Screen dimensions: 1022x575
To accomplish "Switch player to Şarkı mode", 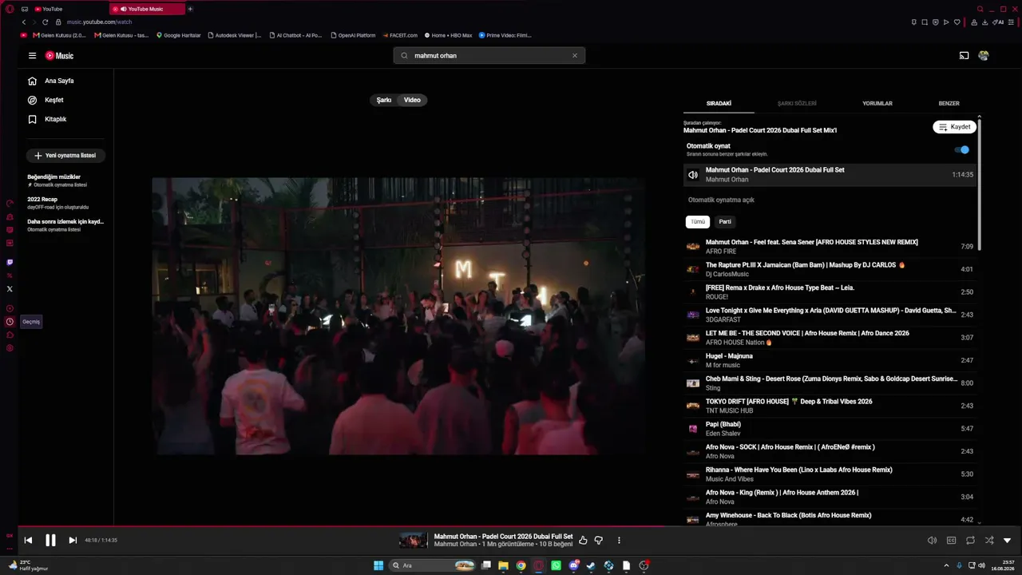I will [x=384, y=100].
